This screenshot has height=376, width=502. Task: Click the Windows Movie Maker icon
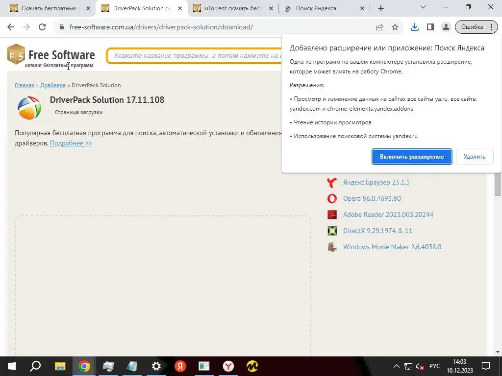click(x=332, y=247)
